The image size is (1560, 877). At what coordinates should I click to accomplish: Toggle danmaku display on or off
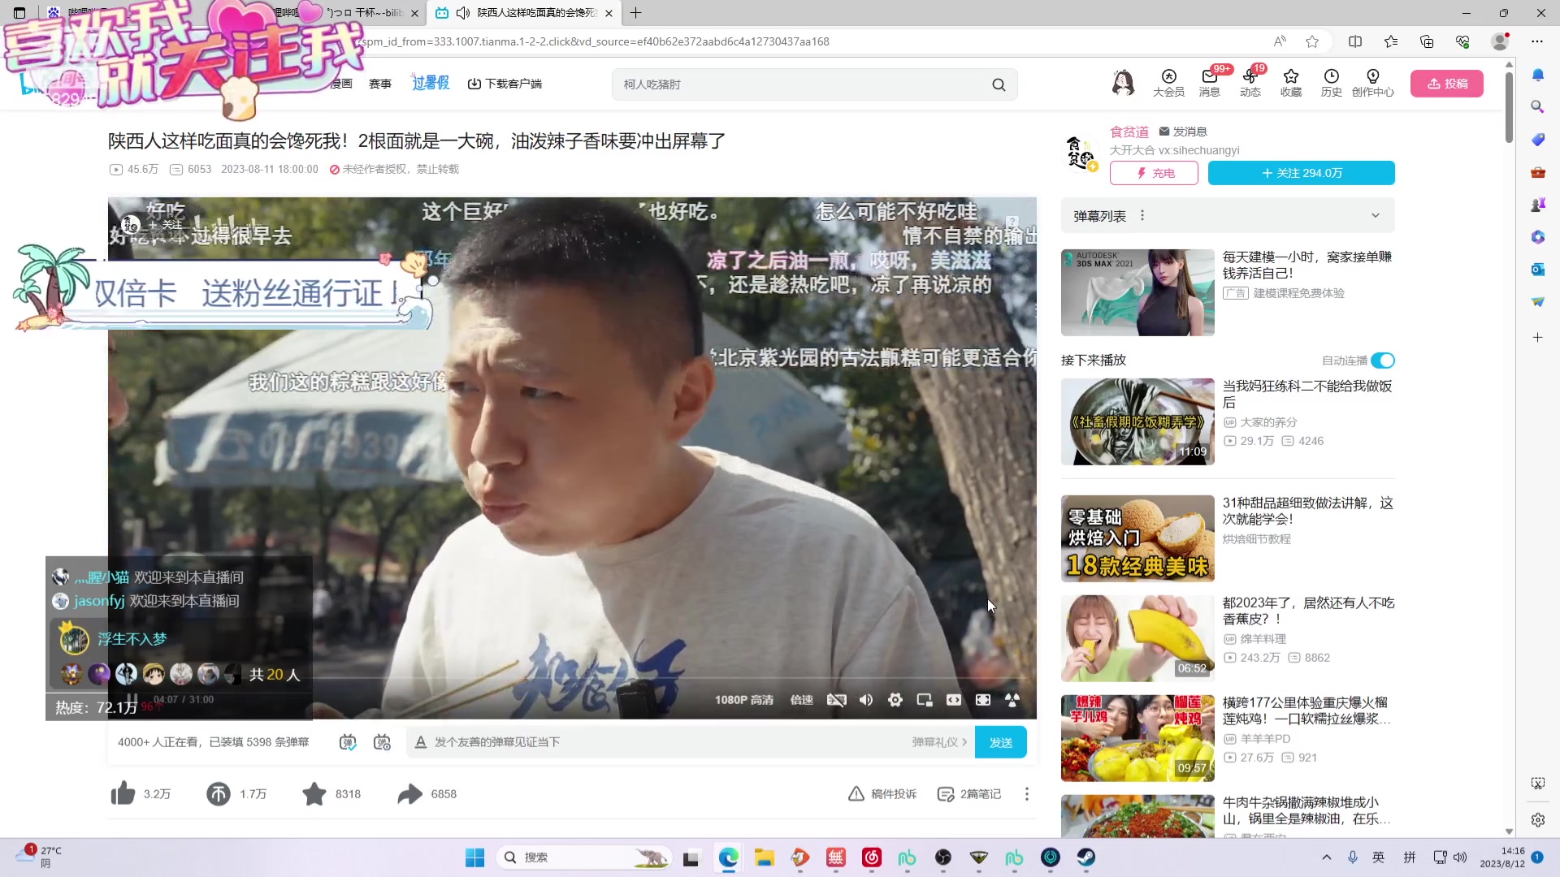click(x=348, y=742)
